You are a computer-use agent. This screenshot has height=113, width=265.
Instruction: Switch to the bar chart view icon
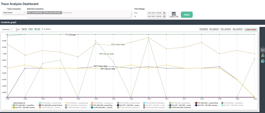coord(263,55)
